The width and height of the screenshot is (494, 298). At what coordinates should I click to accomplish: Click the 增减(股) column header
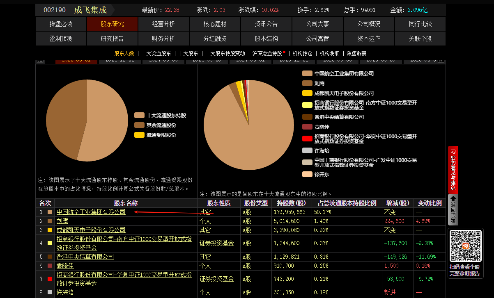[398, 203]
